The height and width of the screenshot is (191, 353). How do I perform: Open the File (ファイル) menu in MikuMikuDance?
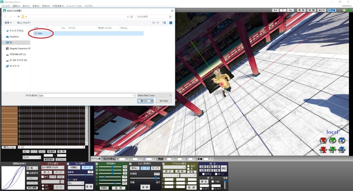[6, 6]
